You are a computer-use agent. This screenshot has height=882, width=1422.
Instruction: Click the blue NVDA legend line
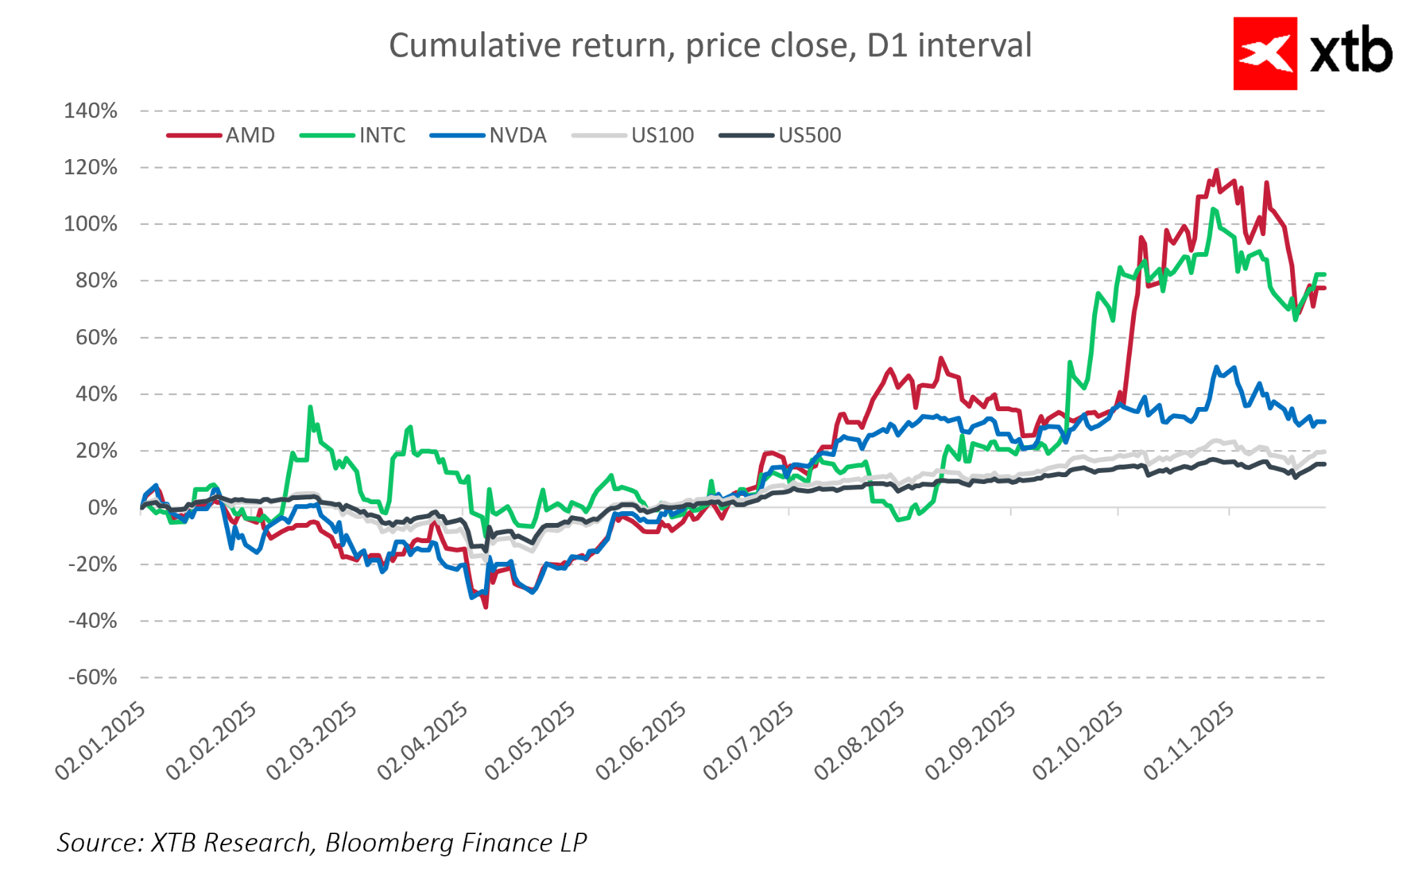tap(457, 135)
